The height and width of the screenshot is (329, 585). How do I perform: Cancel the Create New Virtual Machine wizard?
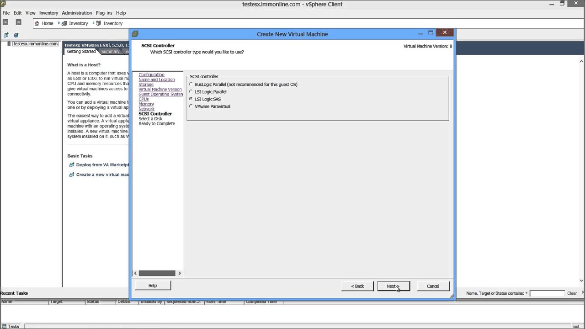point(433,286)
